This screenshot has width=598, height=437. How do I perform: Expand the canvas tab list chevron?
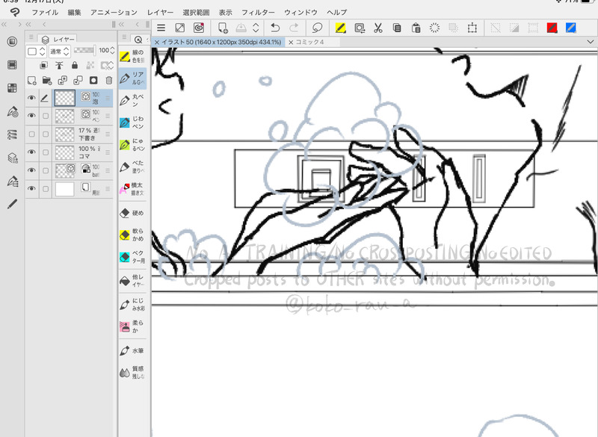coord(591,42)
